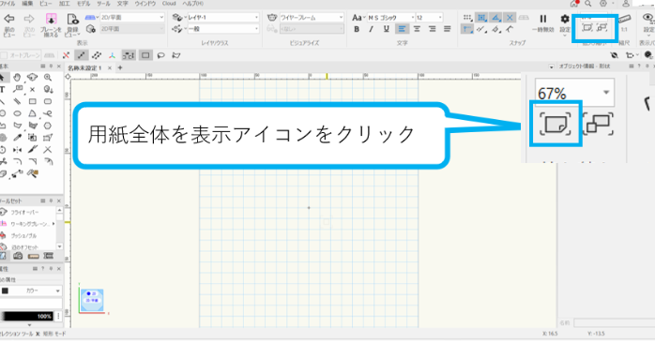The width and height of the screenshot is (655, 342).
Task: Click the Lasso selection mode icon
Action: tap(160, 55)
